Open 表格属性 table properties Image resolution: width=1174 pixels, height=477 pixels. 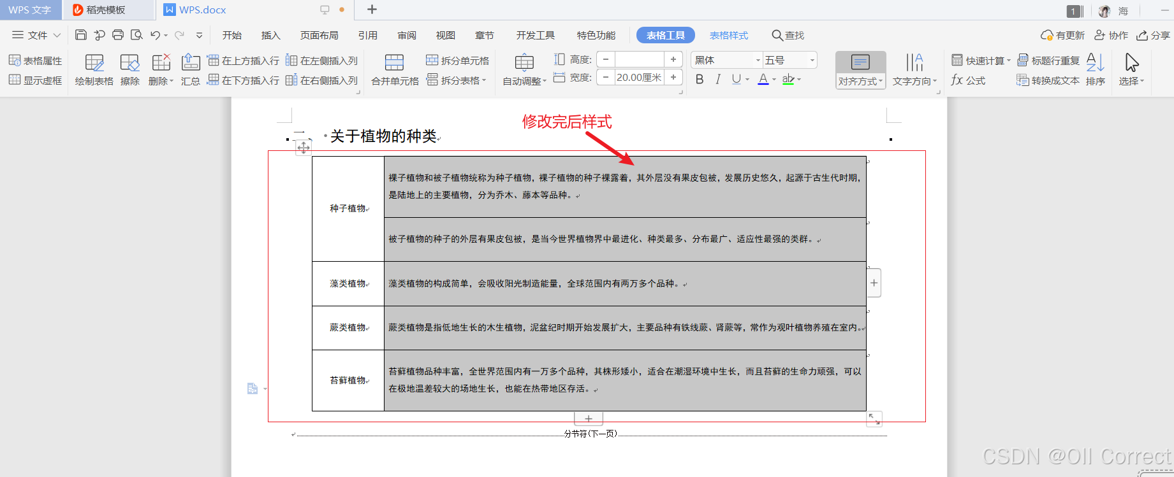[36, 61]
